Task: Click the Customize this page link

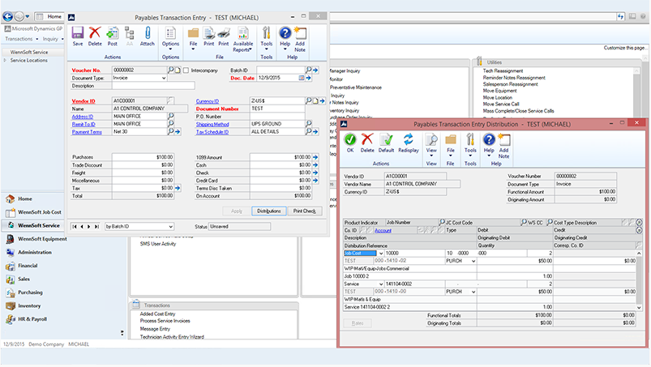Action: 624,48
